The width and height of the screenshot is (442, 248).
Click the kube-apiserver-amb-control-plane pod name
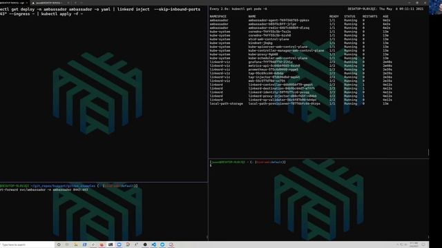pos(278,47)
